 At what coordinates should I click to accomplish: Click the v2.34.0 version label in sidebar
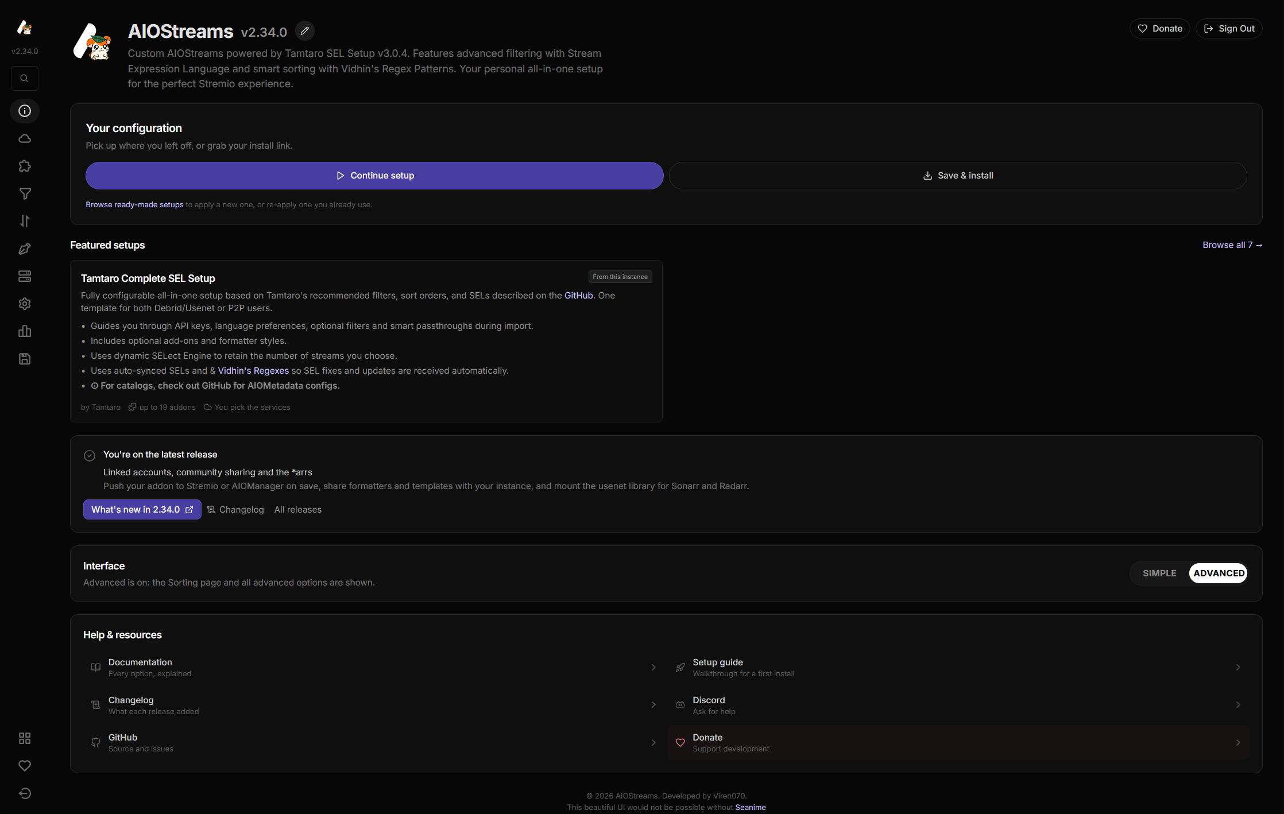(x=25, y=51)
